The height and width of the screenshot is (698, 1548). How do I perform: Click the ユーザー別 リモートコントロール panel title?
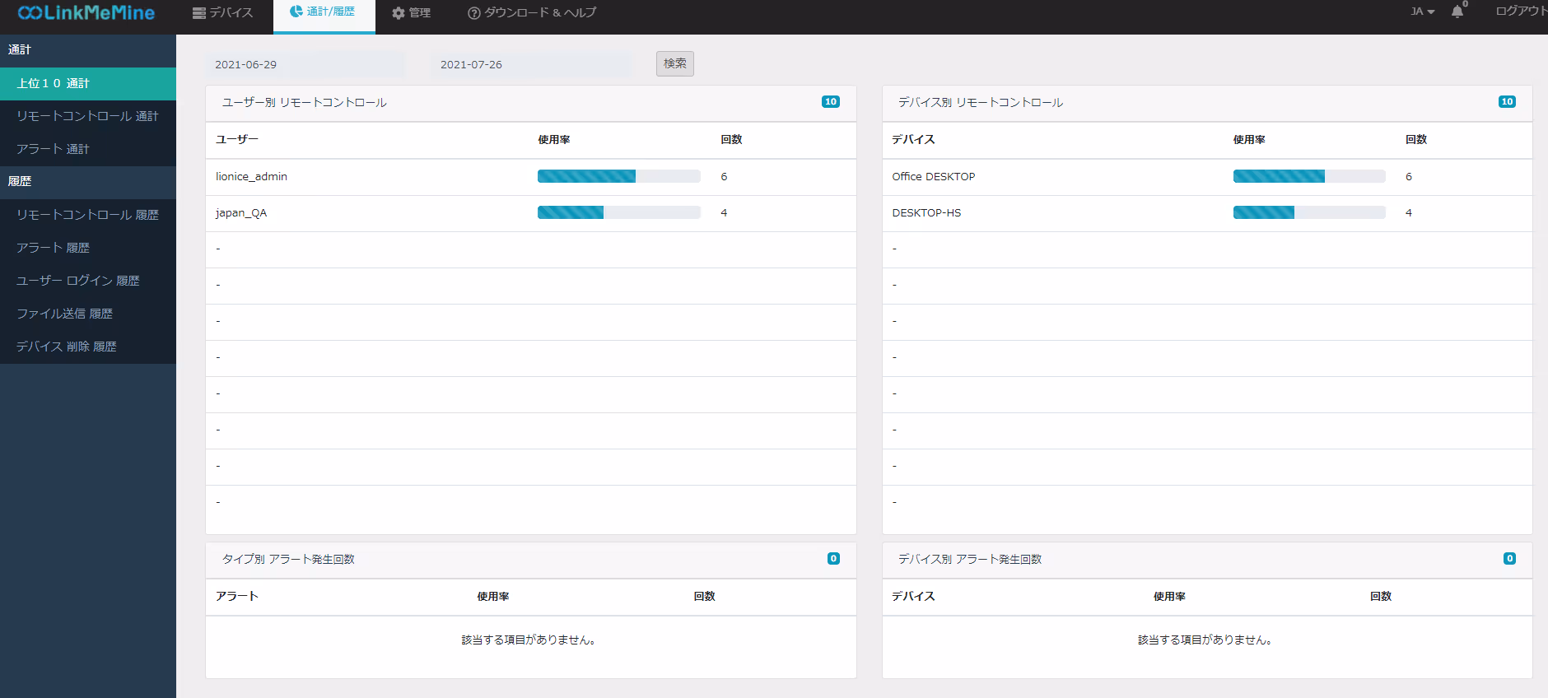pyautogui.click(x=305, y=102)
